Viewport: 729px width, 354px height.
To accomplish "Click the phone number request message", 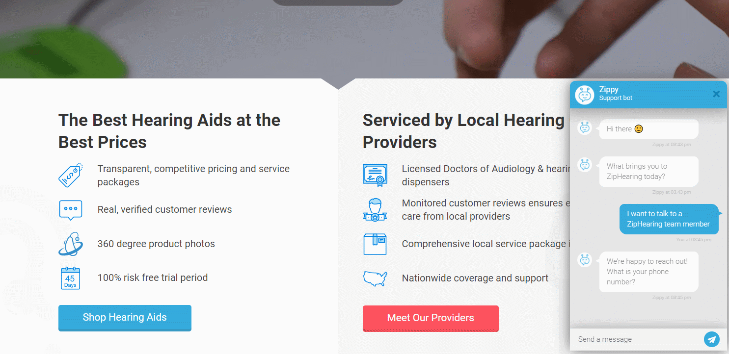I will click(x=648, y=272).
